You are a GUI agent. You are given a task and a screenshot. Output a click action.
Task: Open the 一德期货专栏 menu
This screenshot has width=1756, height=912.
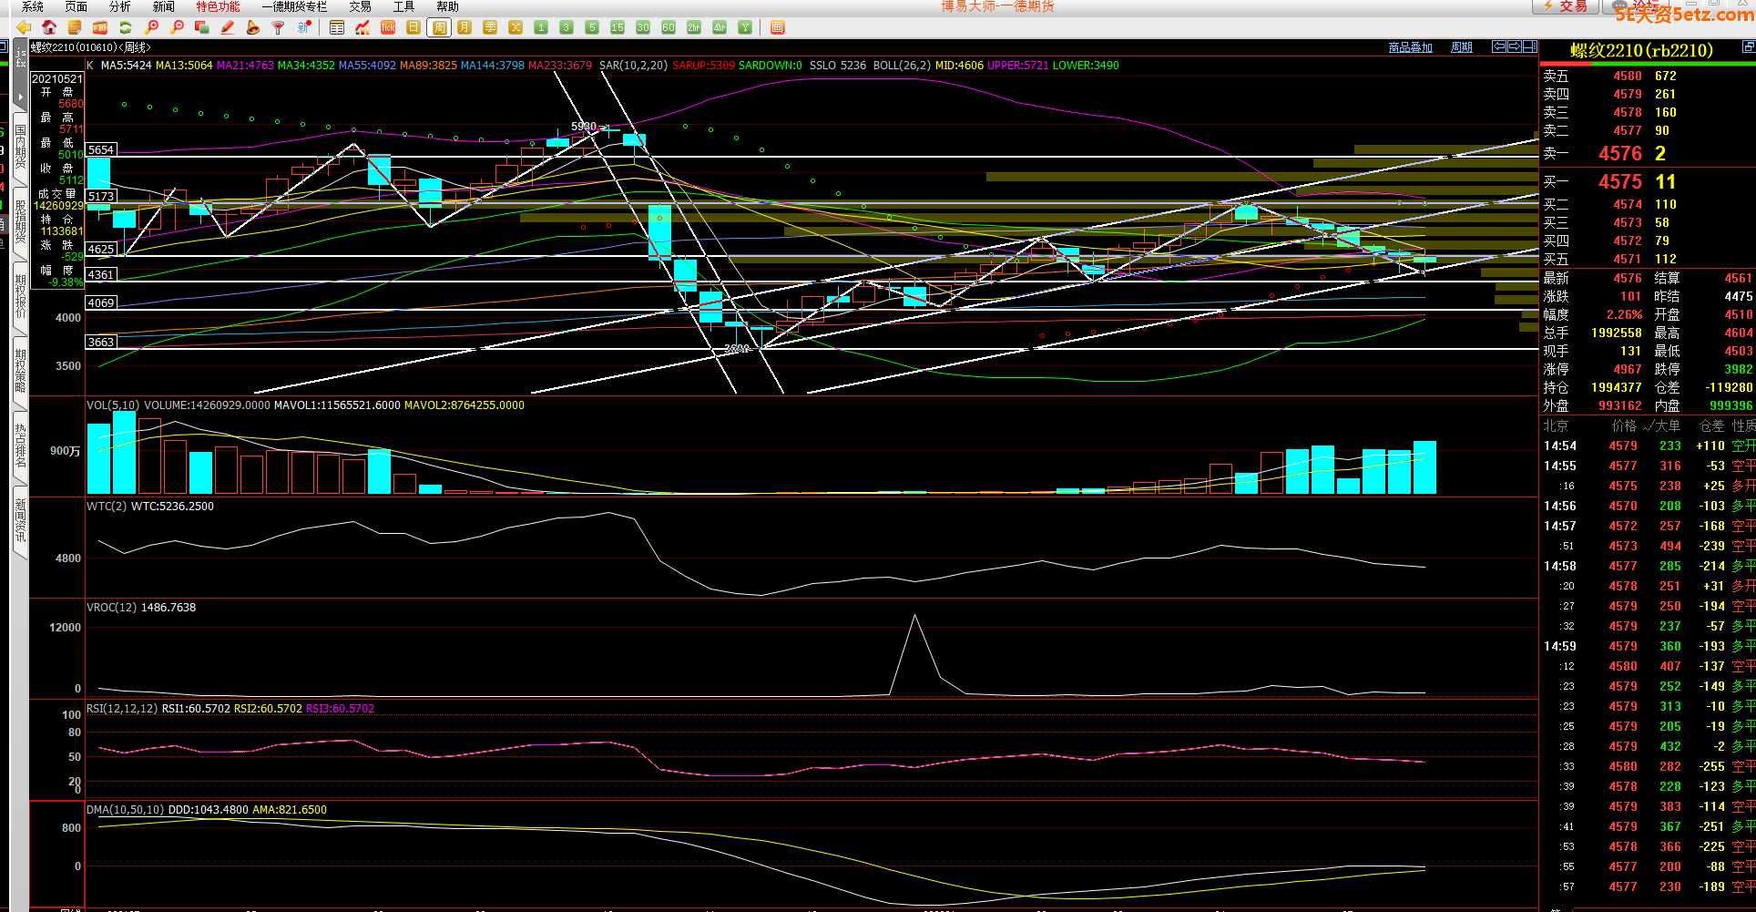[x=294, y=6]
